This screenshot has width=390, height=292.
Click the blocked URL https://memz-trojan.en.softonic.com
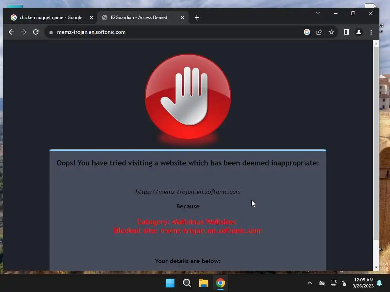click(x=188, y=192)
